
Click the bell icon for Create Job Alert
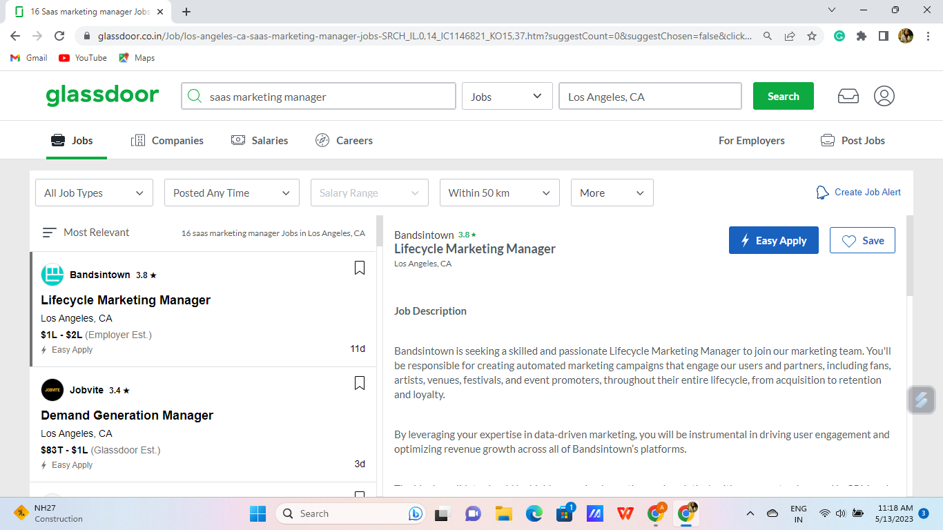822,193
